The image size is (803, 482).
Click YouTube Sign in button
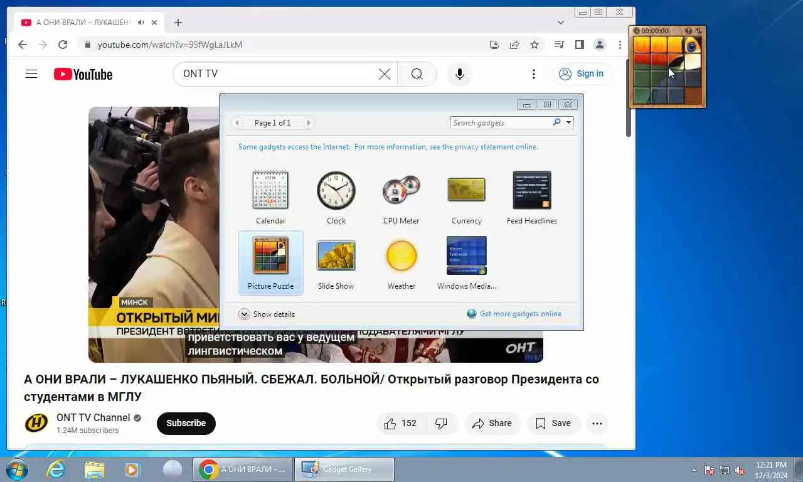click(x=582, y=74)
